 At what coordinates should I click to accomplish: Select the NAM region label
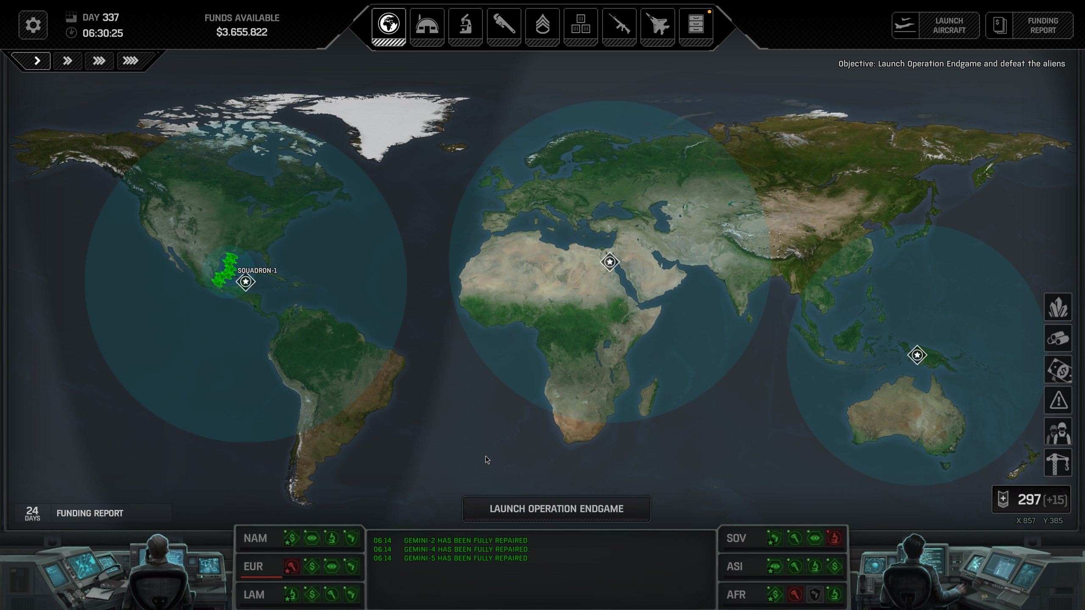click(x=255, y=538)
